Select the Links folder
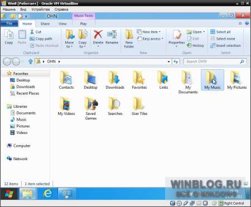The image size is (251, 207). (x=163, y=80)
